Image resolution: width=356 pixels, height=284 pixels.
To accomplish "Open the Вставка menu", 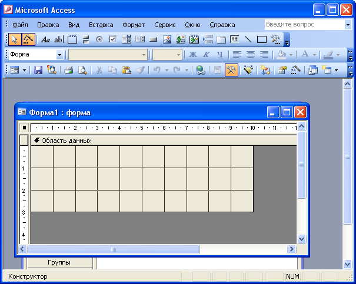I will (101, 25).
